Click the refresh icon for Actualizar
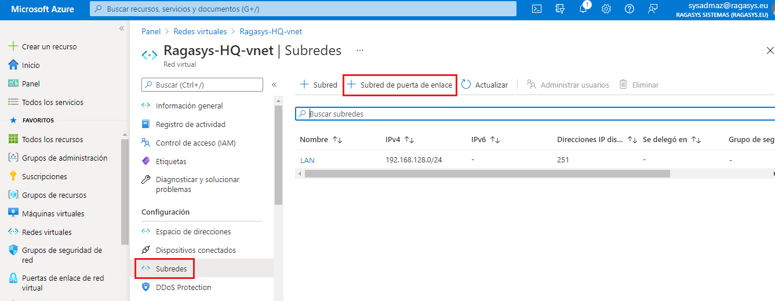The image size is (775, 301). [x=466, y=85]
